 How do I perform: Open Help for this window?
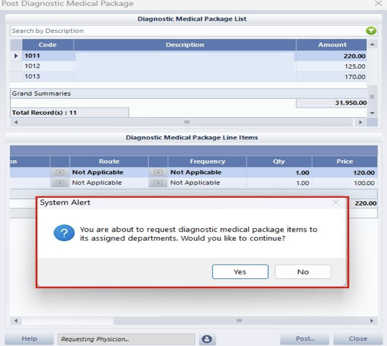(x=29, y=339)
